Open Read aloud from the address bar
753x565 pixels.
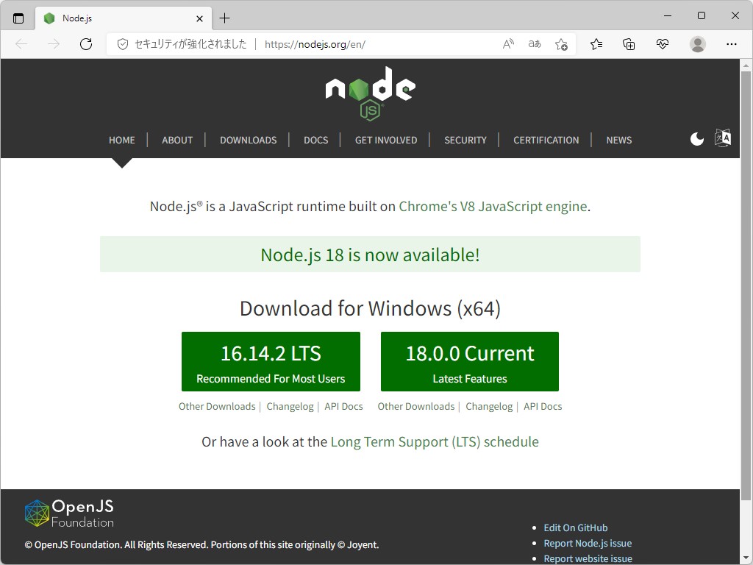507,44
